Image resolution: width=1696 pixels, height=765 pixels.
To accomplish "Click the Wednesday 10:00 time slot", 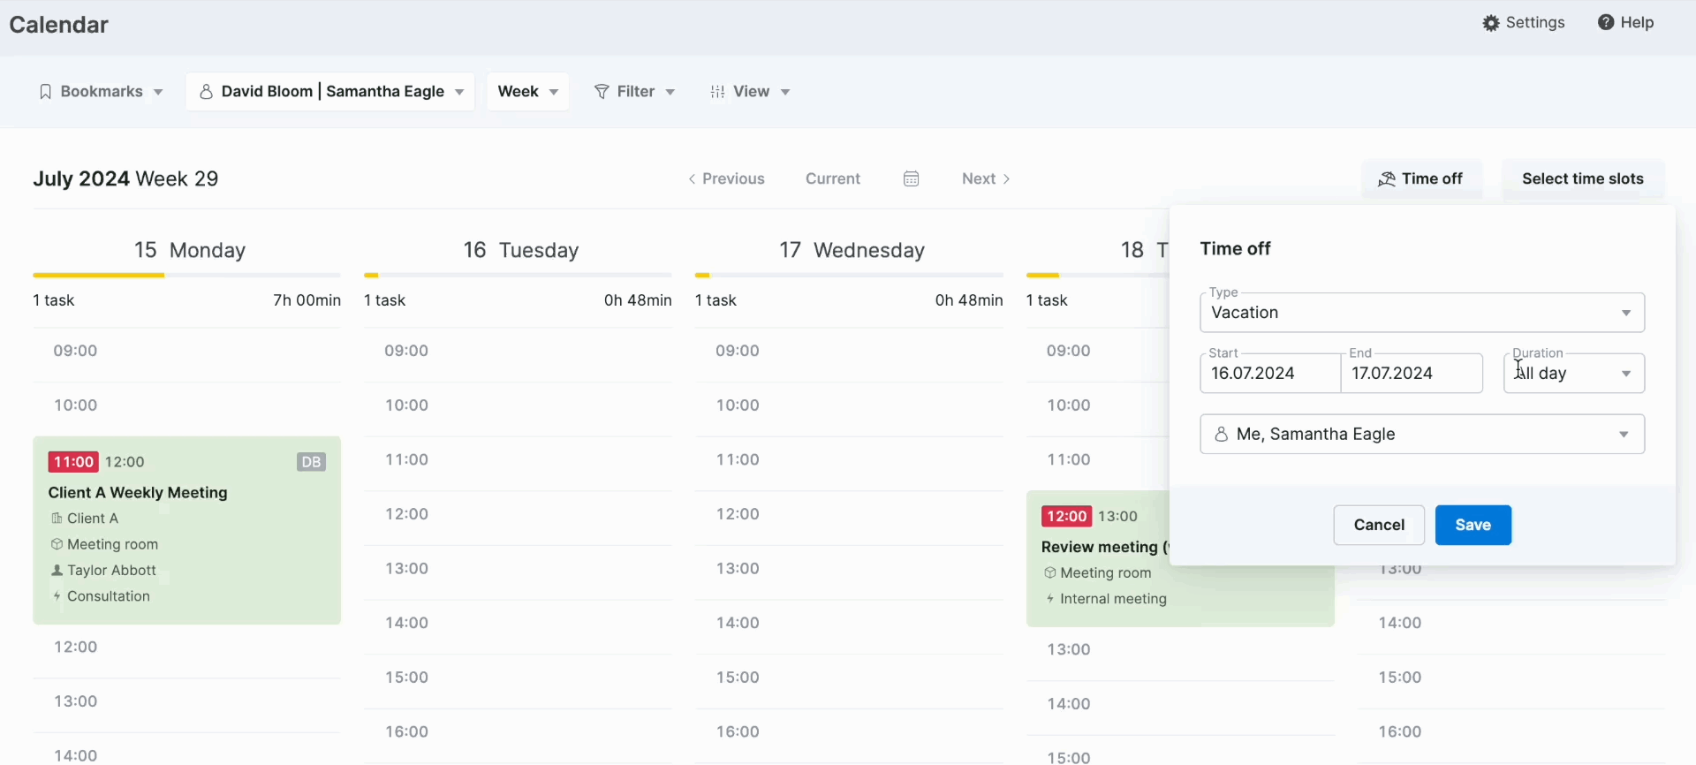I will coord(849,406).
